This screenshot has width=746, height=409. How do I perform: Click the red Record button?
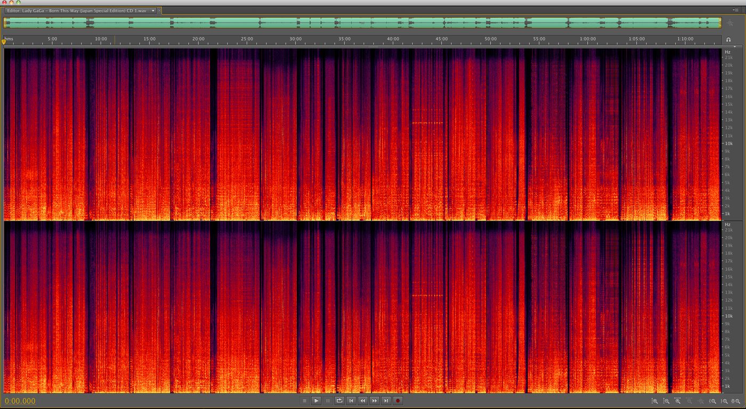coord(398,400)
